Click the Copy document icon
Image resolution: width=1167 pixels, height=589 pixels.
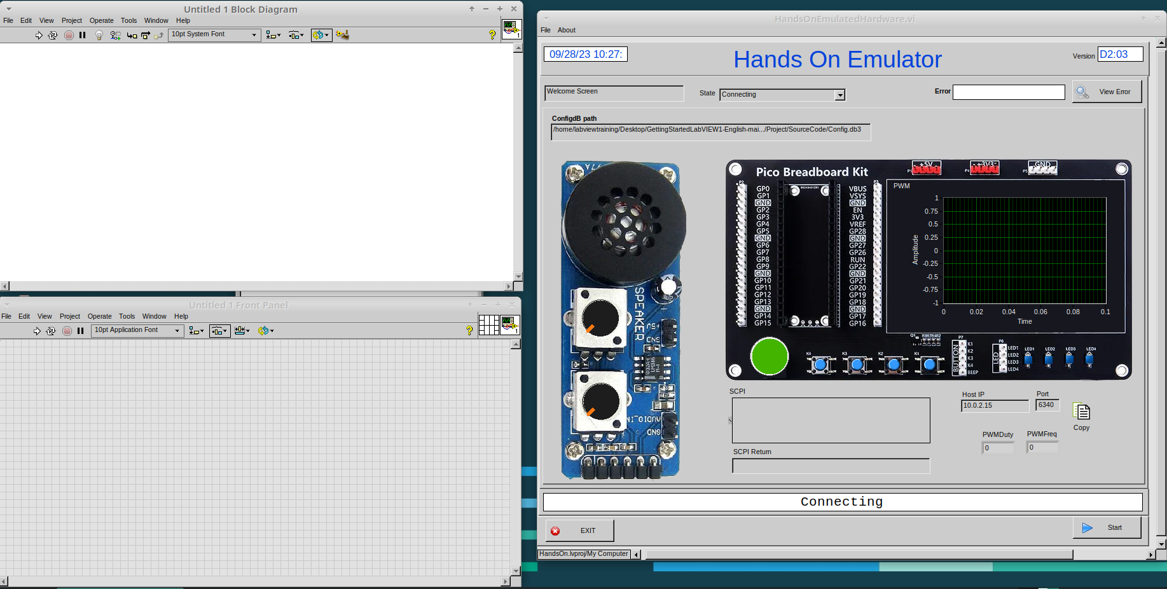(1081, 412)
